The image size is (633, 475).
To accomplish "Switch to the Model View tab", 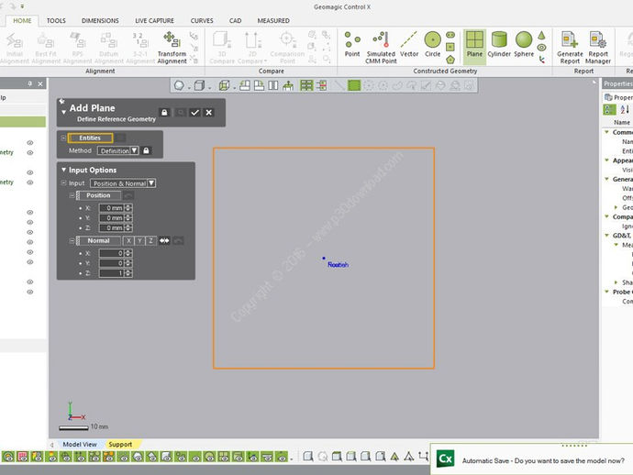I will point(80,445).
